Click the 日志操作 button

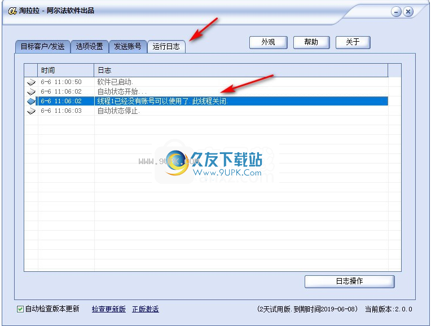(x=349, y=281)
